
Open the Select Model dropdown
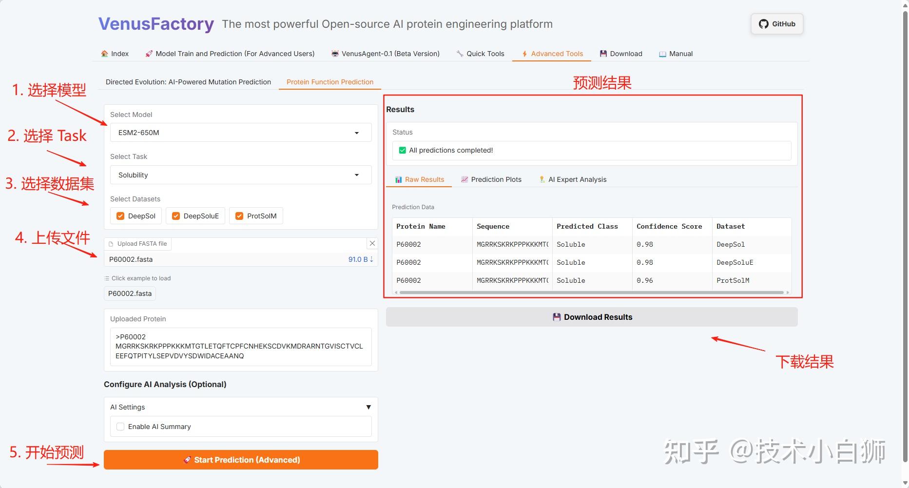pyautogui.click(x=241, y=133)
